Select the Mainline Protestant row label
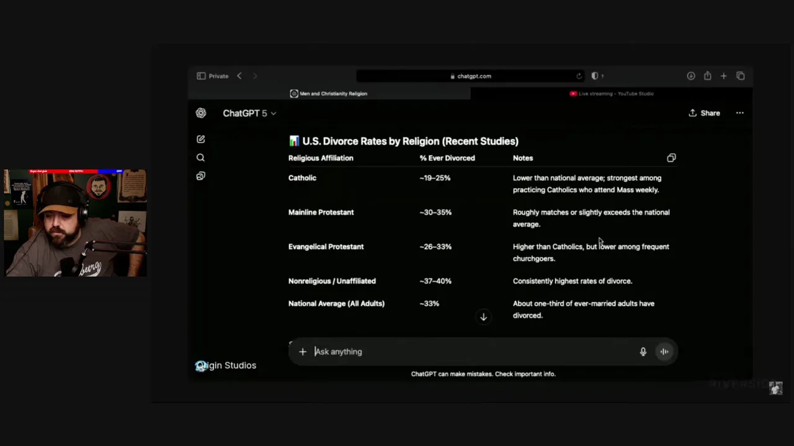 [321, 212]
